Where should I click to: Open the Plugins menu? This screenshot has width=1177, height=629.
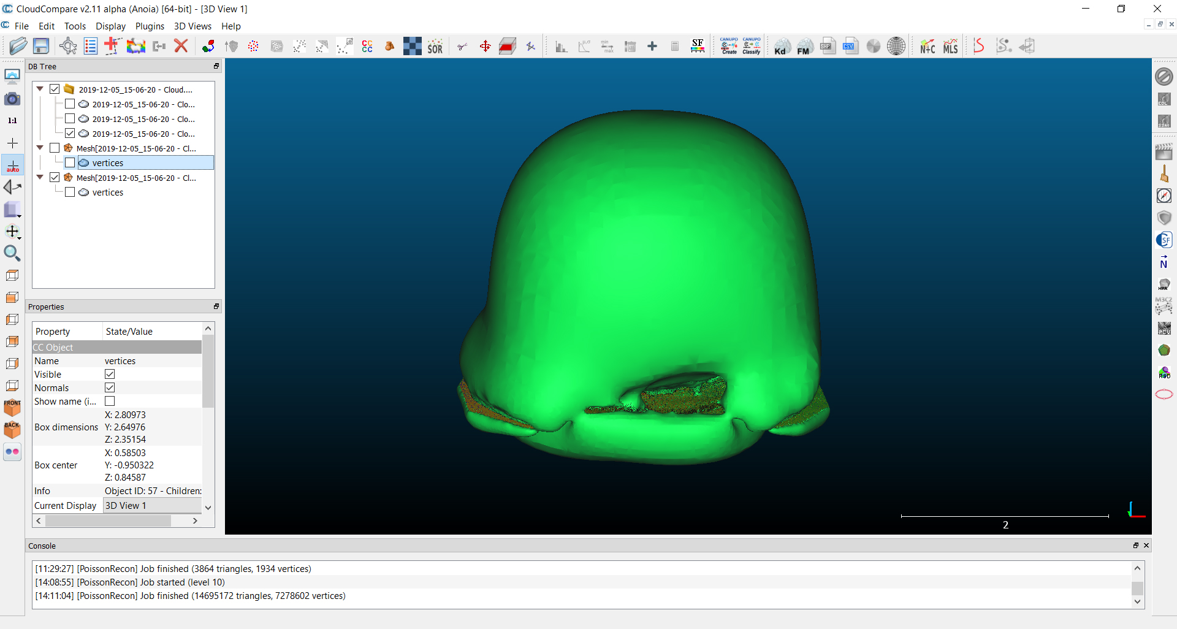[150, 26]
